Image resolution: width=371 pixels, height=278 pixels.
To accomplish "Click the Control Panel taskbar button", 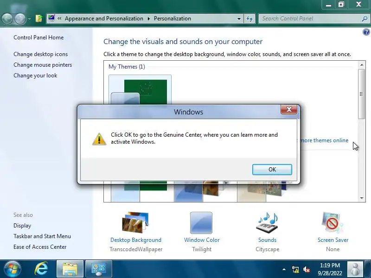I will (99, 269).
